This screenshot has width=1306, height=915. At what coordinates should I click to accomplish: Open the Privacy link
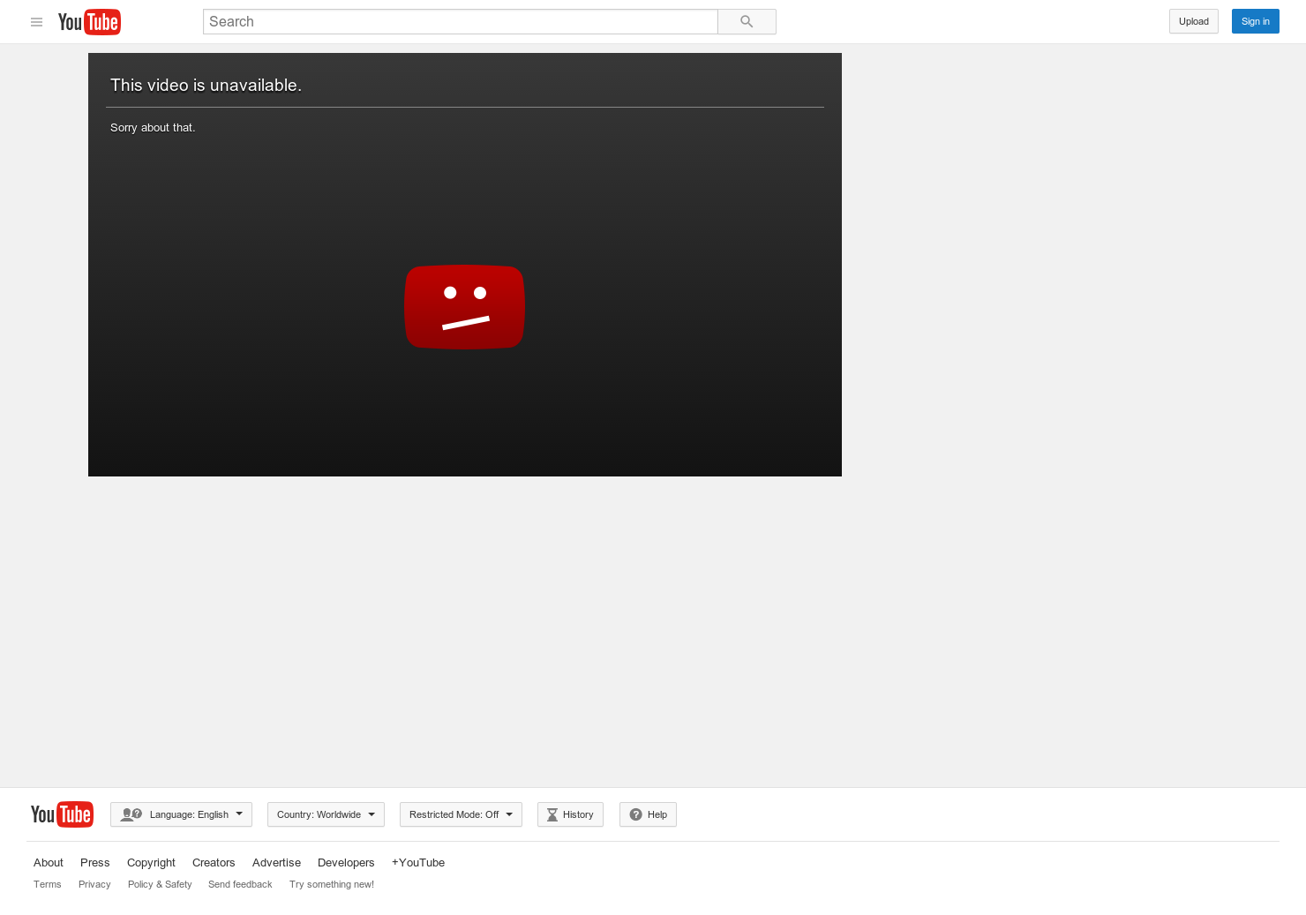tap(94, 884)
